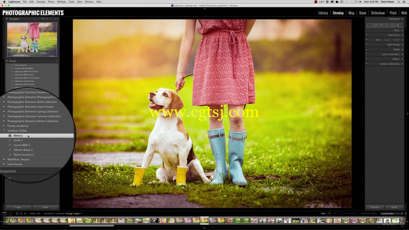Collapse the Navigator panel
409x230 pixels.
[x=7, y=19]
